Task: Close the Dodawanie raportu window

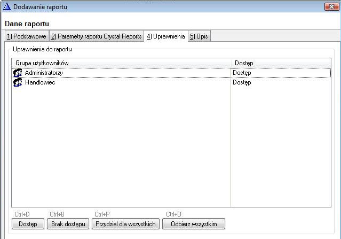Action: pos(331,6)
